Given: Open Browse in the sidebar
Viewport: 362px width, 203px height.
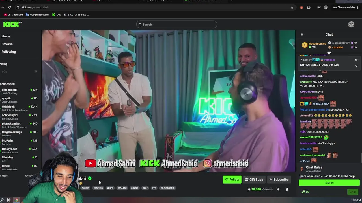Looking at the screenshot, I should (7, 44).
